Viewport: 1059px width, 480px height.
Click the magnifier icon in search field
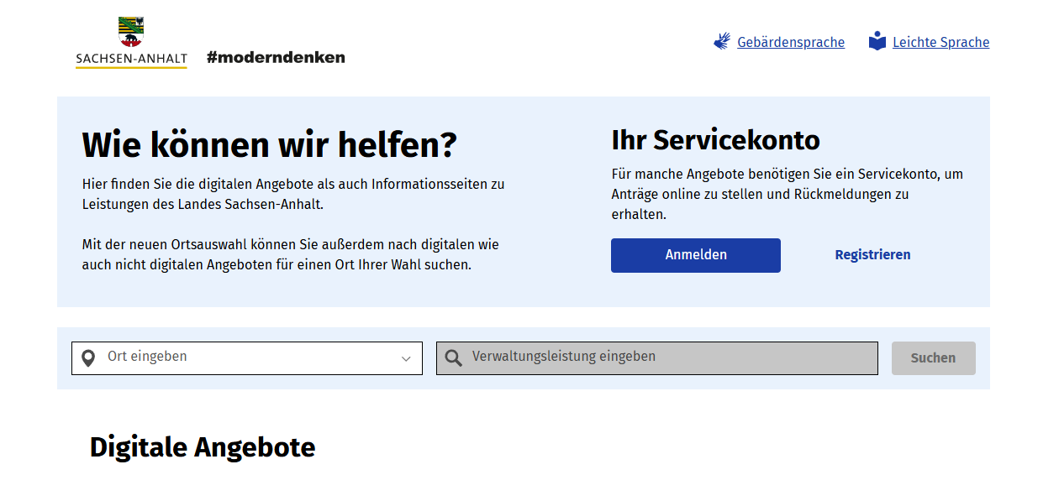point(454,358)
